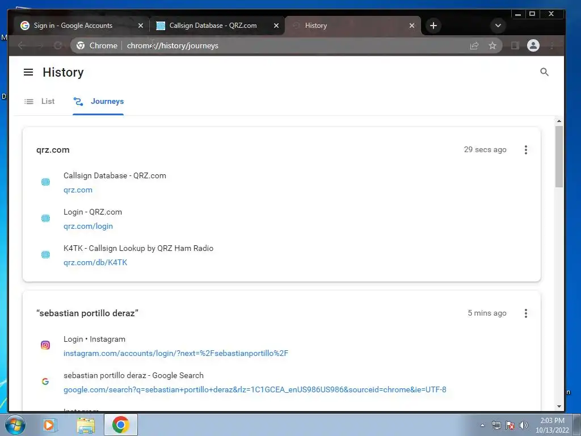Image resolution: width=581 pixels, height=436 pixels.
Task: Click the vertical scrollbar thumb
Action: coord(559,157)
